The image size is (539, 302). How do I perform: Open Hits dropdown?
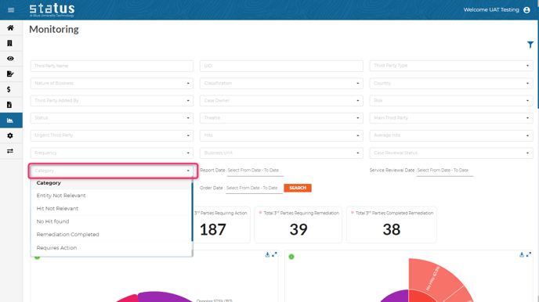tap(281, 135)
